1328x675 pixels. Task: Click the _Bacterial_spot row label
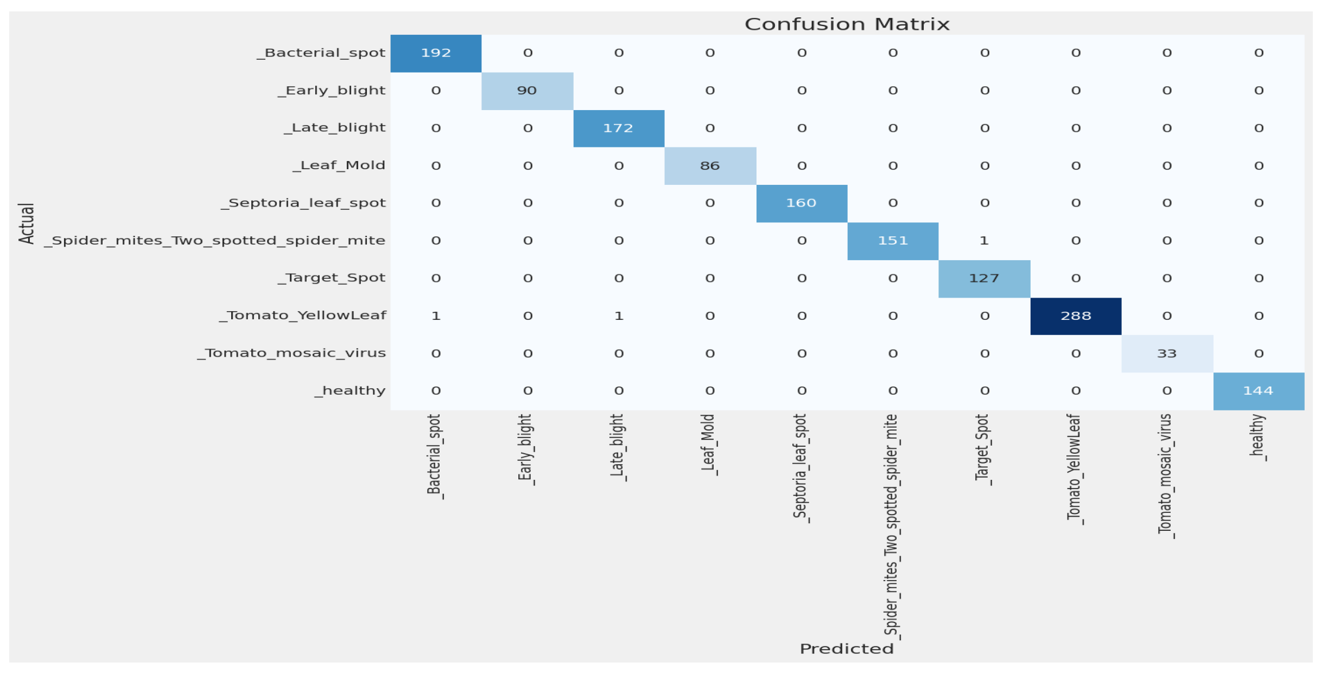[321, 53]
